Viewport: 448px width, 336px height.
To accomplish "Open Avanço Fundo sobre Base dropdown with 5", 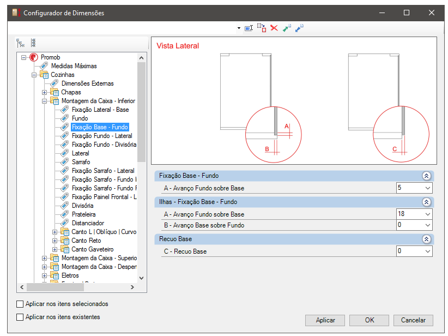I will 427,188.
